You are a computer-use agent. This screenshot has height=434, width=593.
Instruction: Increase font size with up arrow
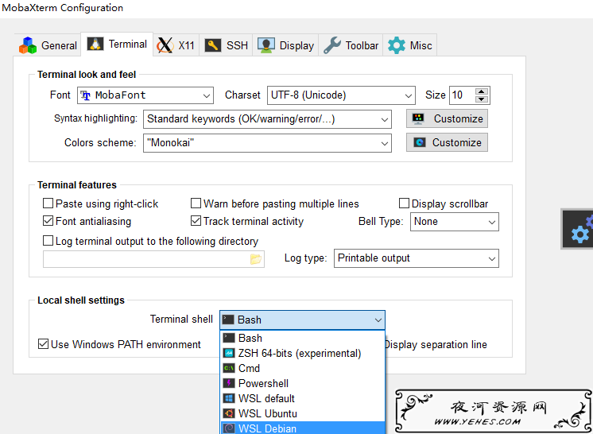point(481,91)
